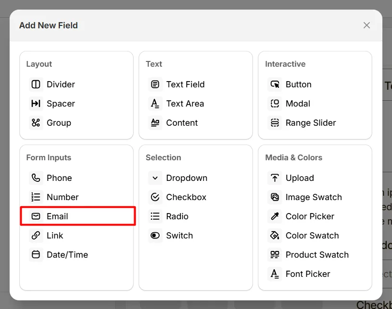The image size is (392, 309).
Task: Click the Checkbox label text
Action: (x=186, y=197)
